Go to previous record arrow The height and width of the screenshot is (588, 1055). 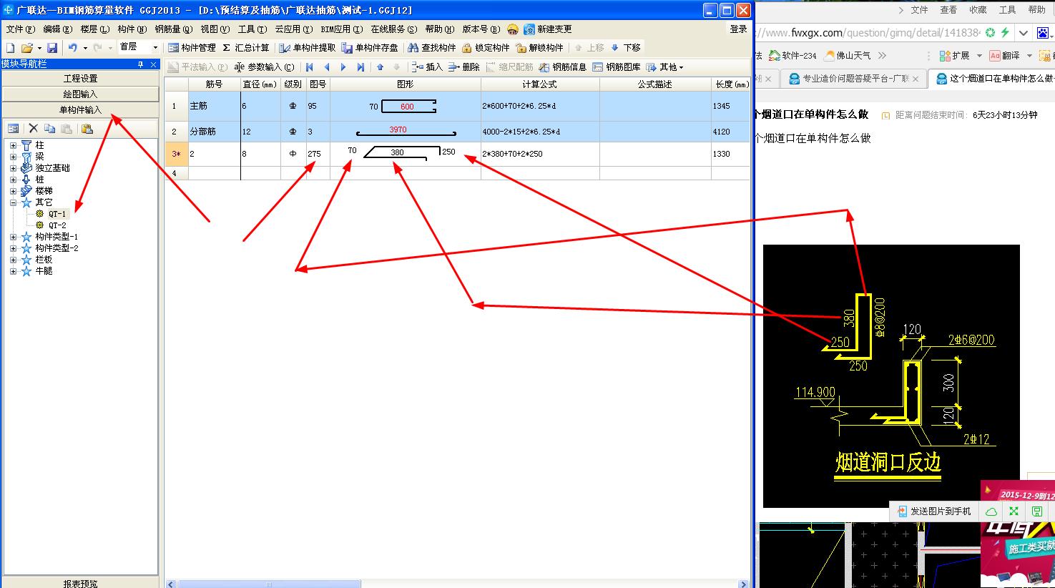[x=327, y=67]
